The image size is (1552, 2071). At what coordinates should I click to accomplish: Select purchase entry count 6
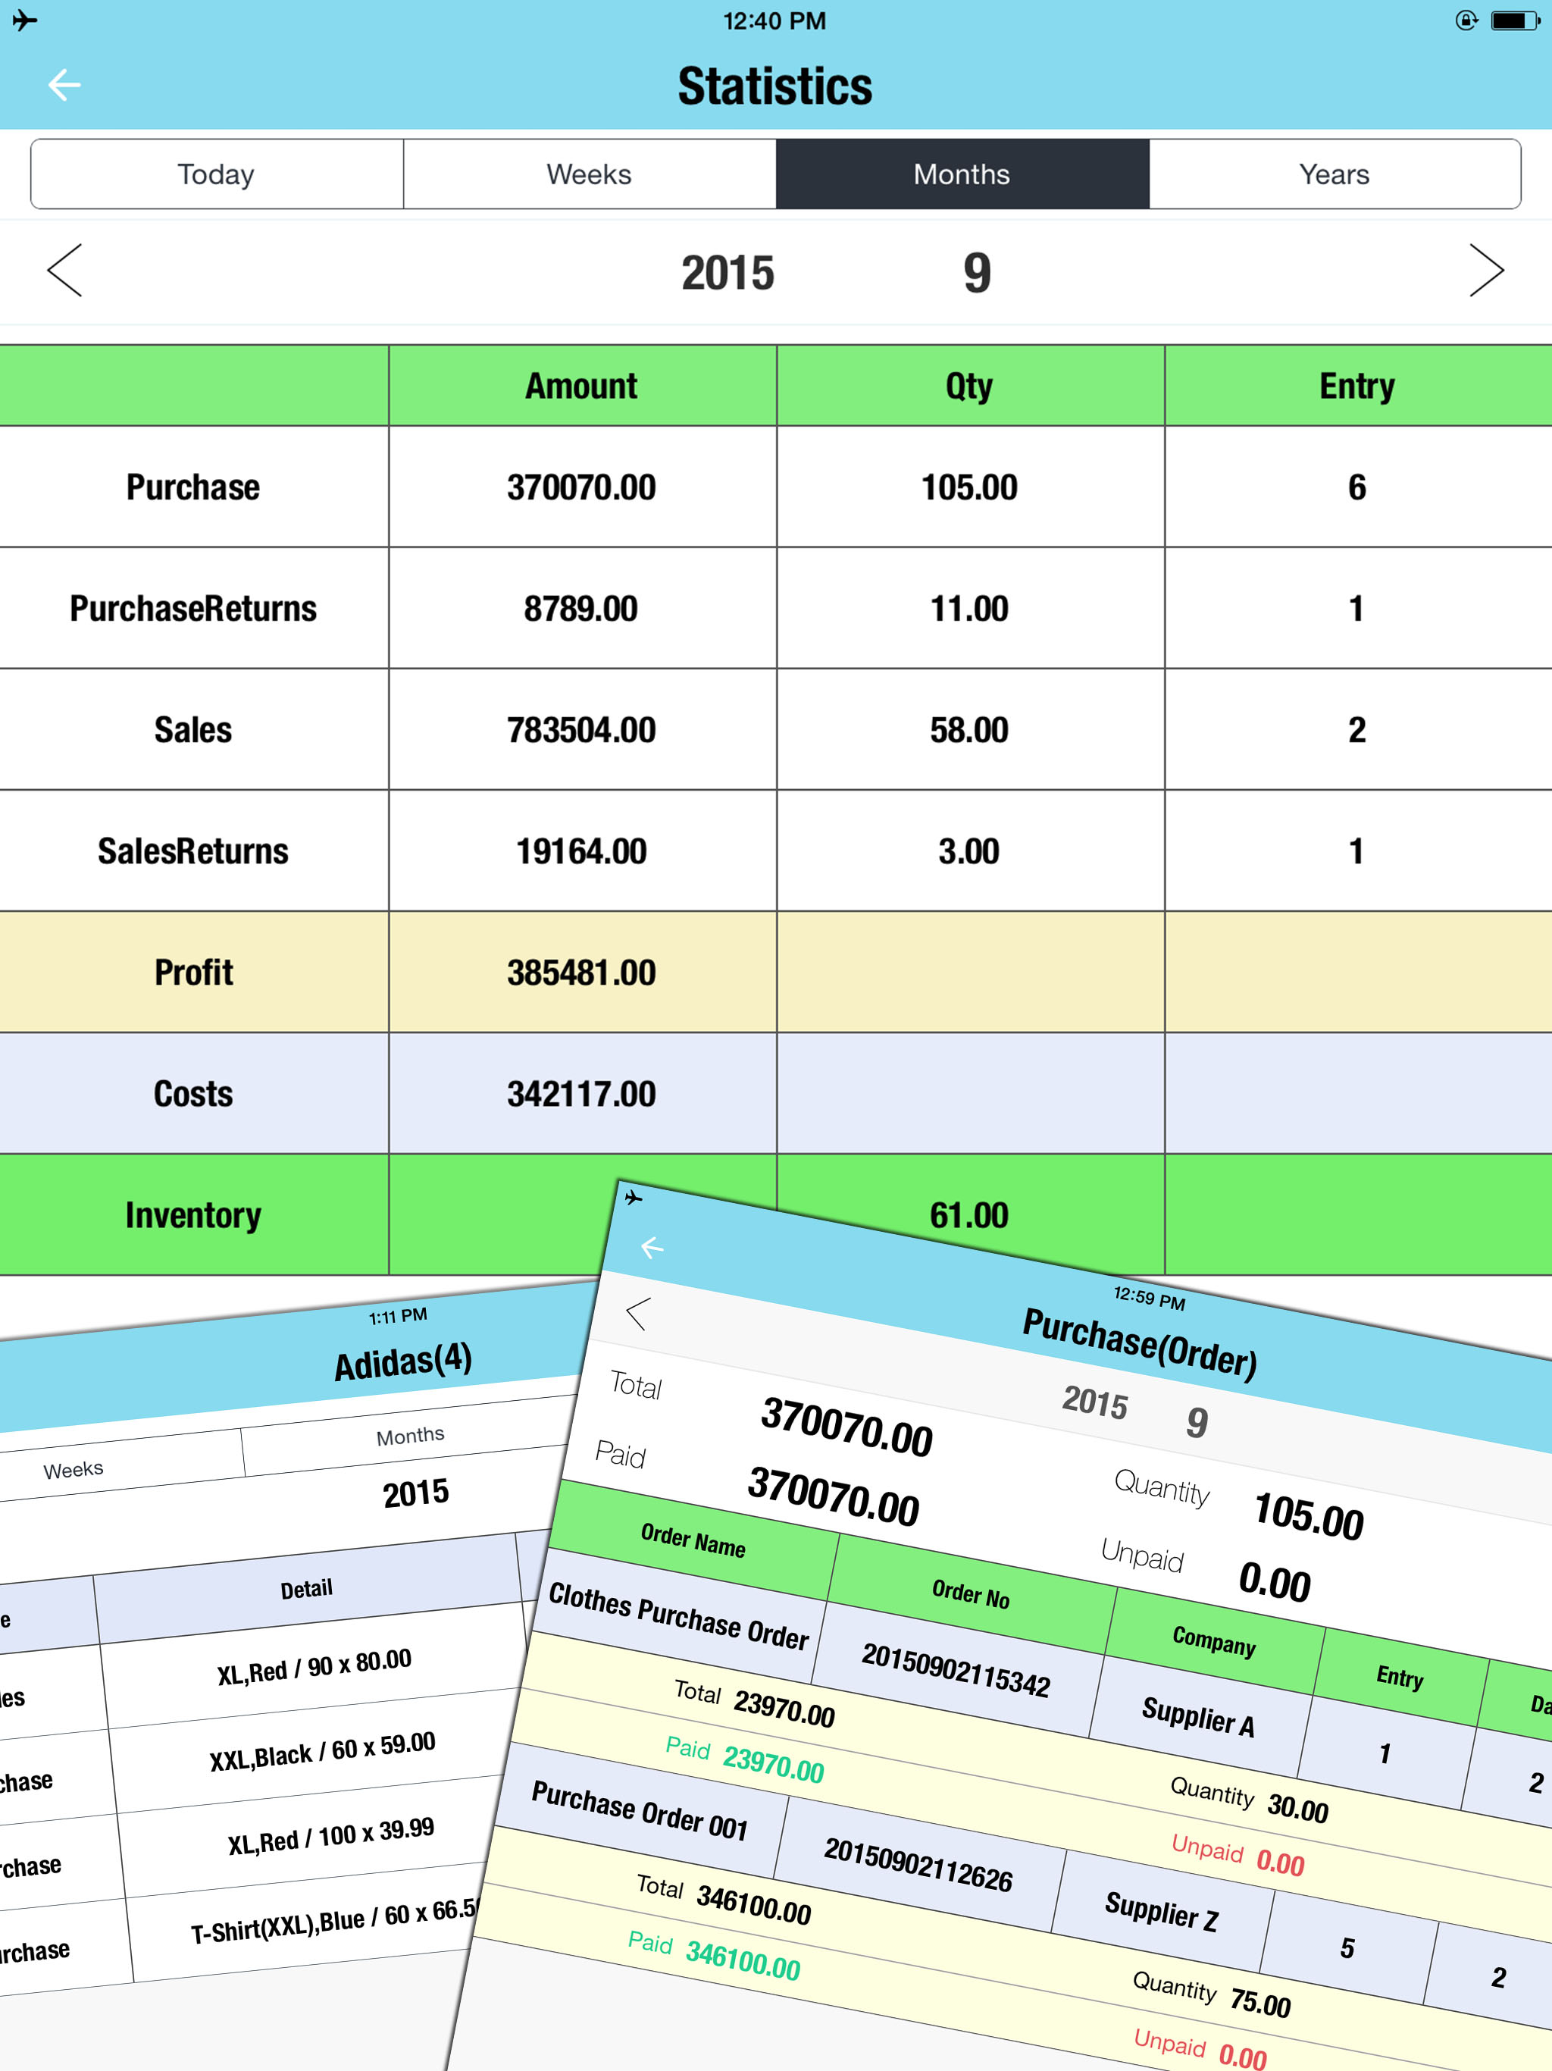pos(1358,487)
